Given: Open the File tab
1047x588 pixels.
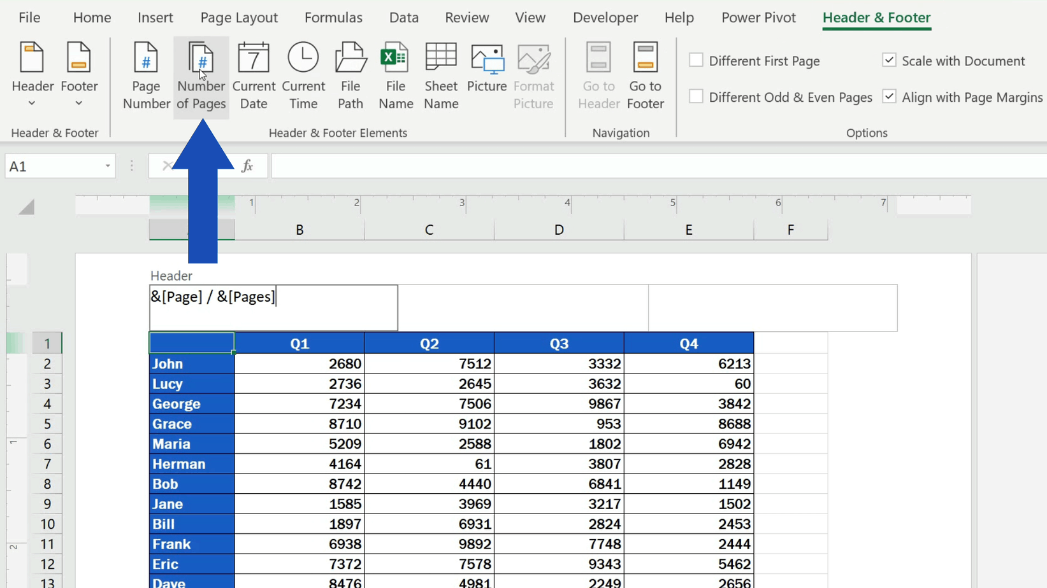Looking at the screenshot, I should [29, 18].
